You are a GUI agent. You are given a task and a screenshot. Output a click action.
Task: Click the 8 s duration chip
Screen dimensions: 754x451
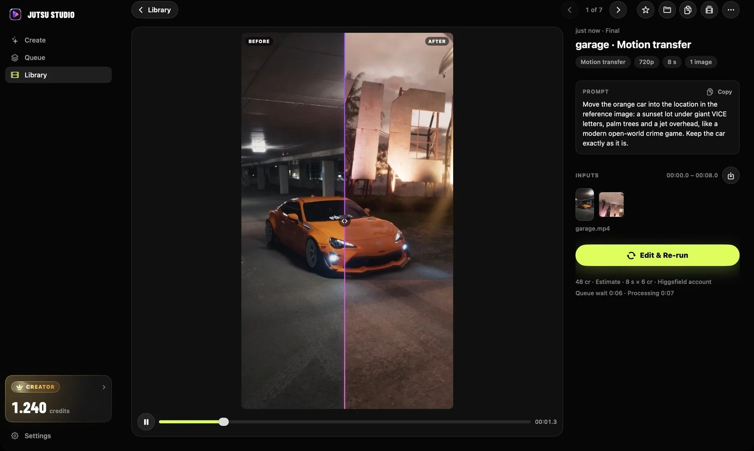(672, 62)
